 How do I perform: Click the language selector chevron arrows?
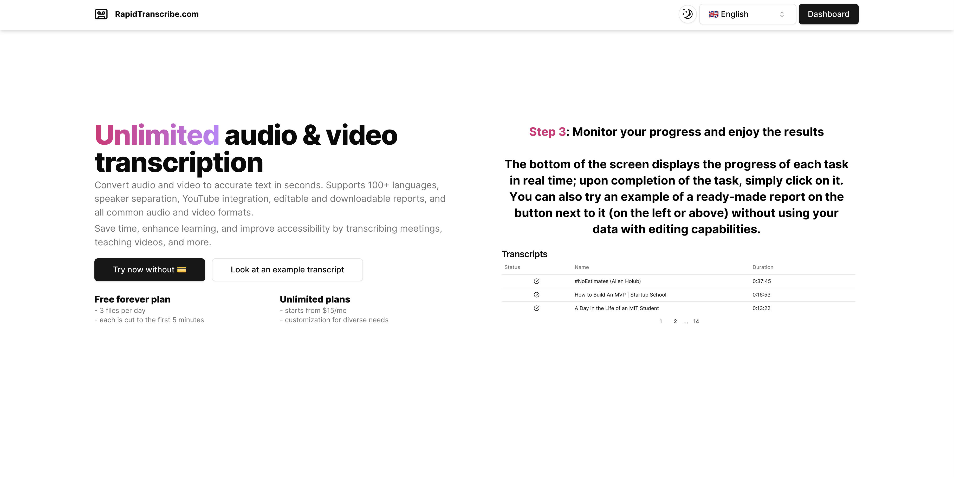click(782, 14)
